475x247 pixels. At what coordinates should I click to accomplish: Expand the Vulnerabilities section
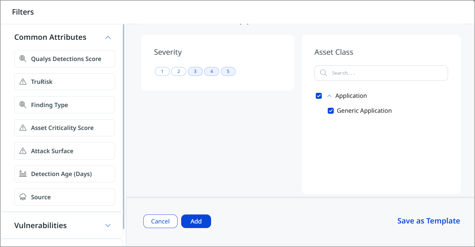coord(107,225)
